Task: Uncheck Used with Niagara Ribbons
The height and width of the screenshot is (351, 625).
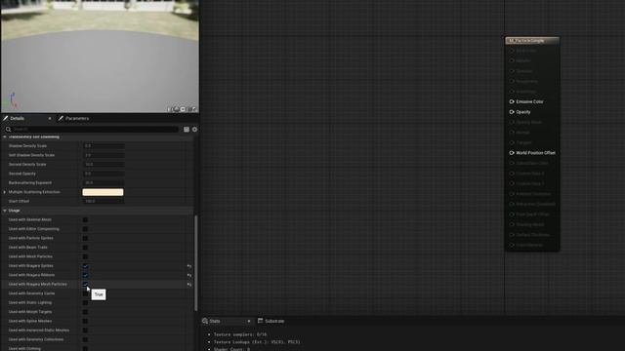Action: click(x=85, y=275)
